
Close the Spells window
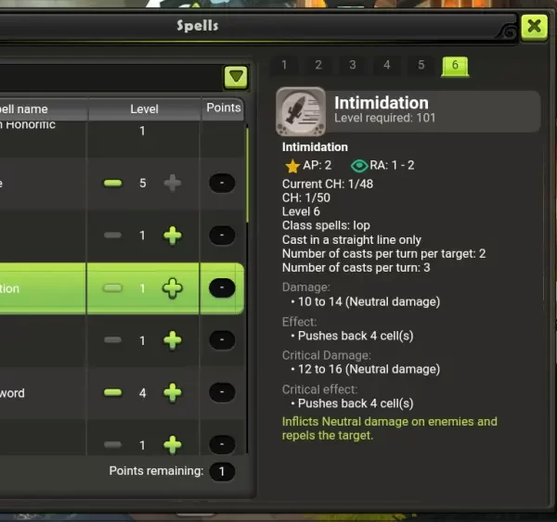535,27
